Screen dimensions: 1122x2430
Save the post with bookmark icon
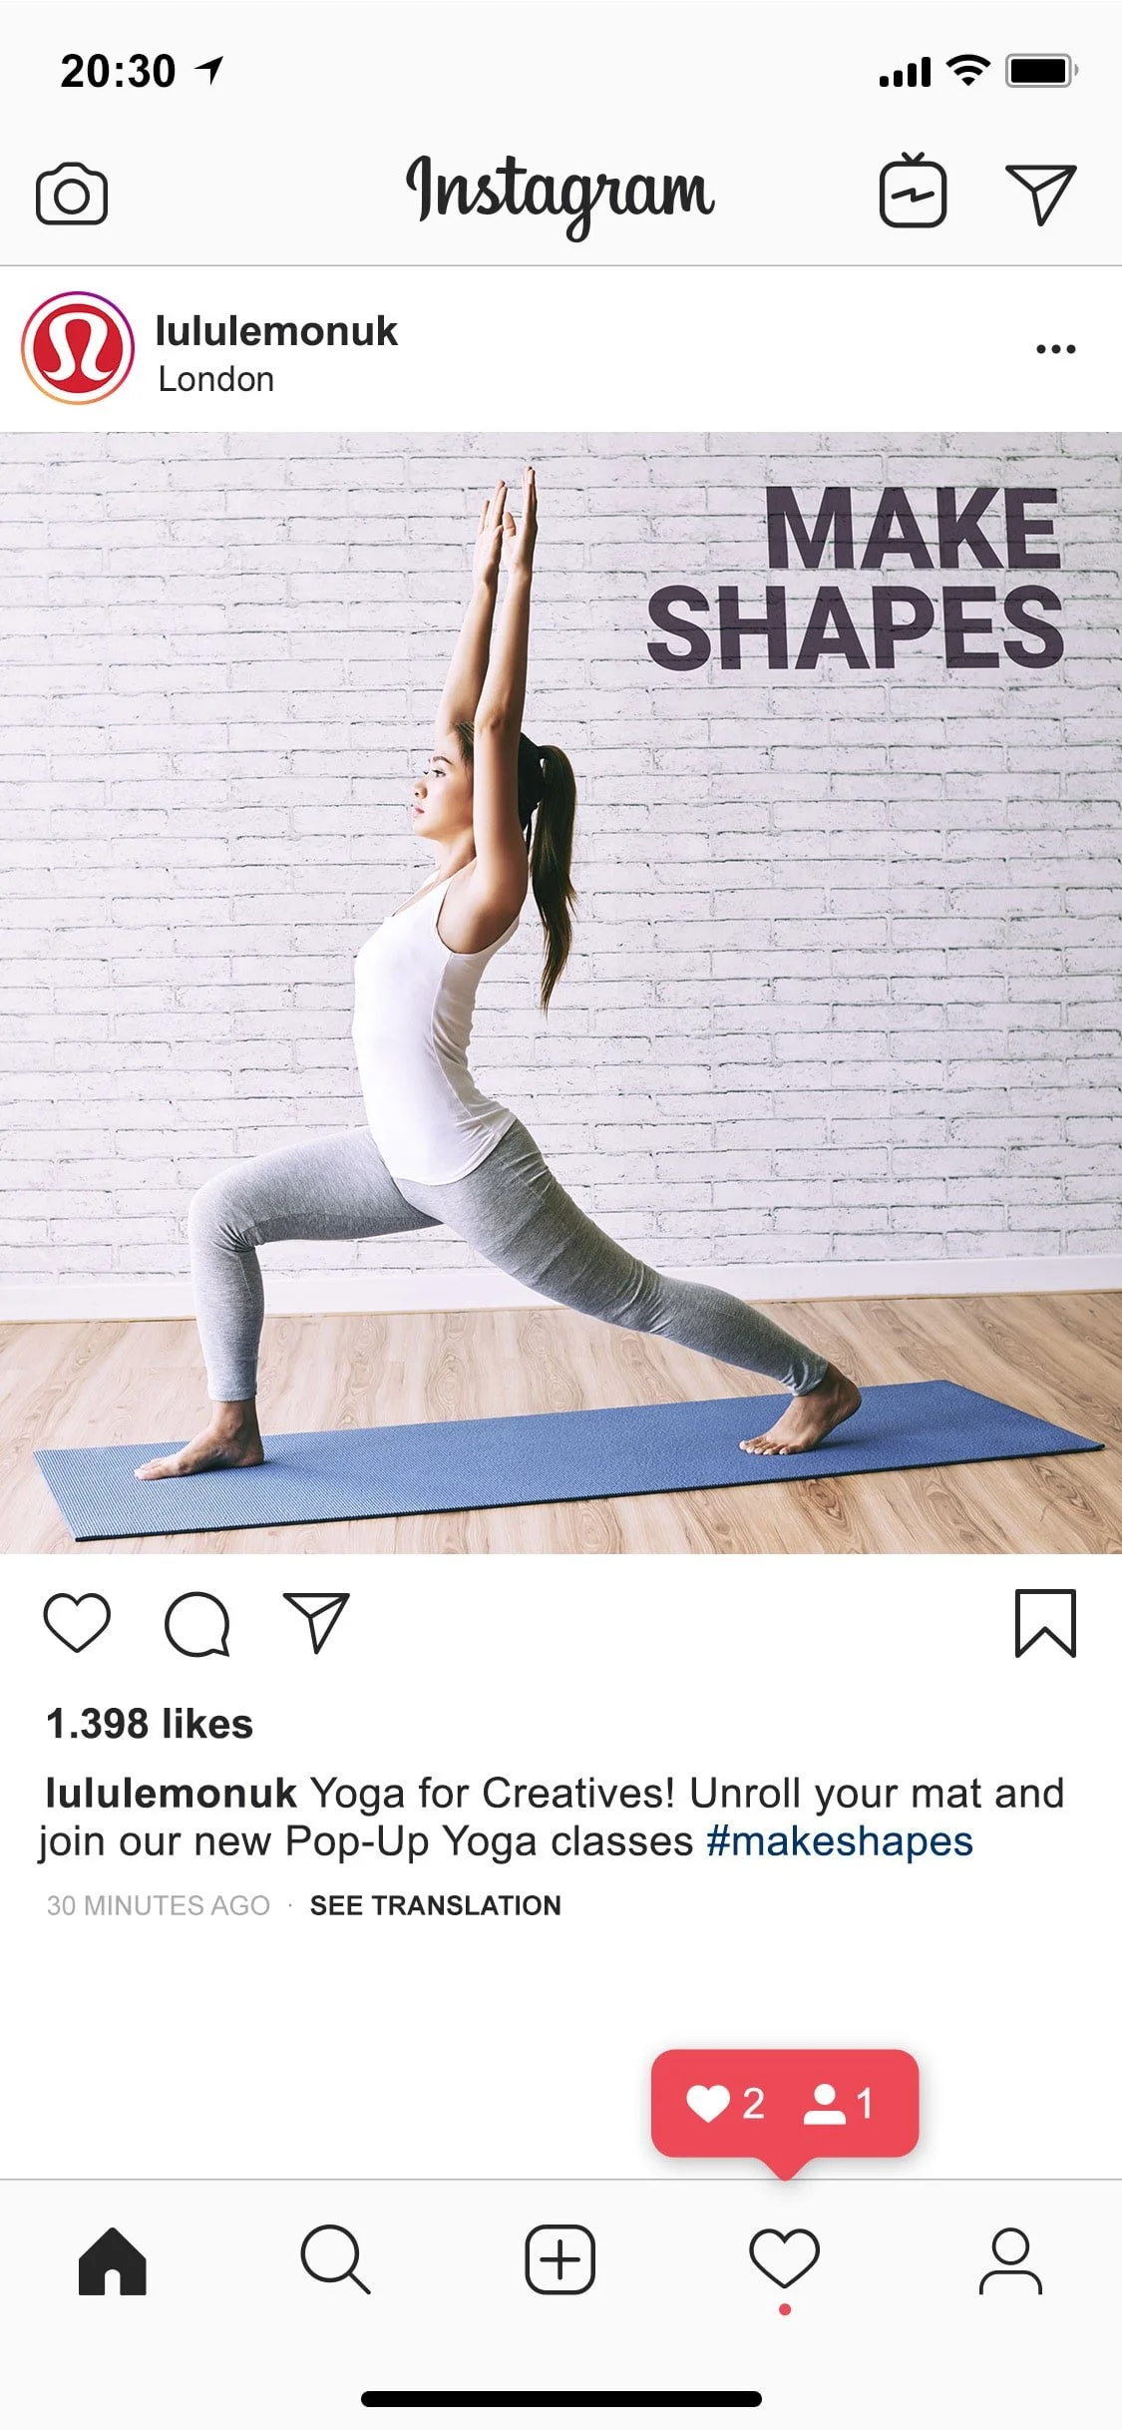(x=1045, y=1623)
